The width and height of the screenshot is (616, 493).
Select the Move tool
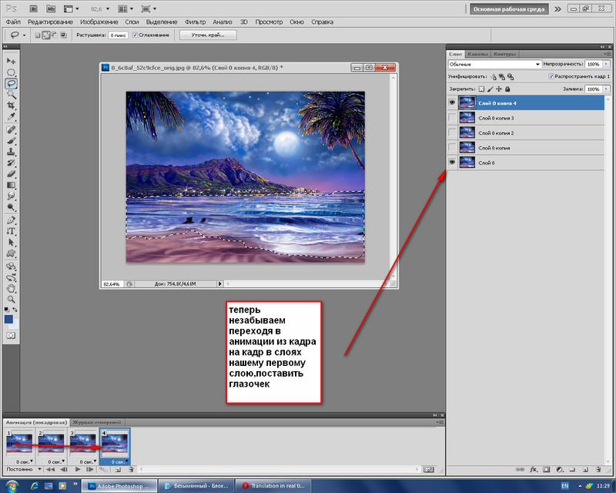11,61
